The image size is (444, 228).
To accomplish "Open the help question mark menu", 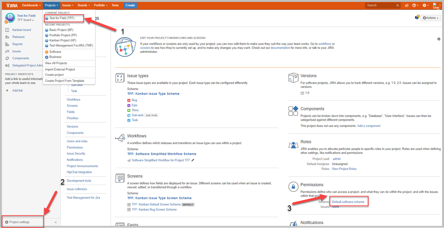I will 416,5.
